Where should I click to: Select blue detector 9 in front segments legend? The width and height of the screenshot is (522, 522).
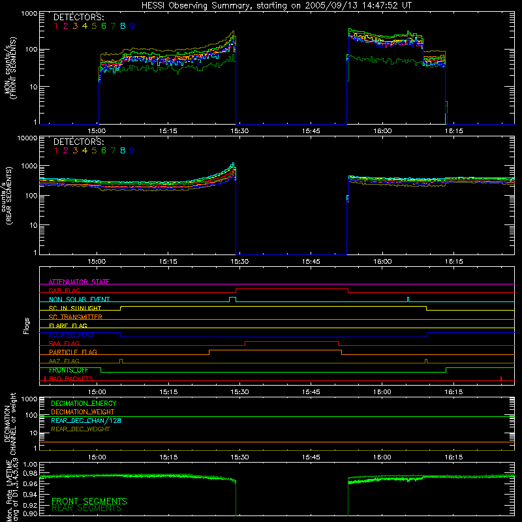pos(132,26)
